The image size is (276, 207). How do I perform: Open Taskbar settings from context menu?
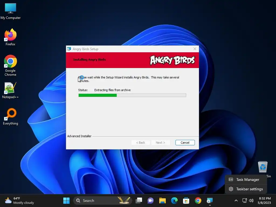tap(246, 189)
